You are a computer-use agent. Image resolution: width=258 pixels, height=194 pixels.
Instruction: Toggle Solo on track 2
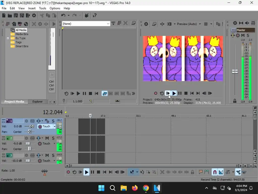[53, 138]
